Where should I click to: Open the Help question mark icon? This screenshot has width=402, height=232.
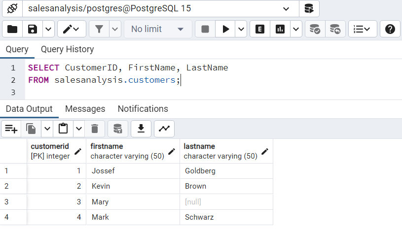point(390,29)
